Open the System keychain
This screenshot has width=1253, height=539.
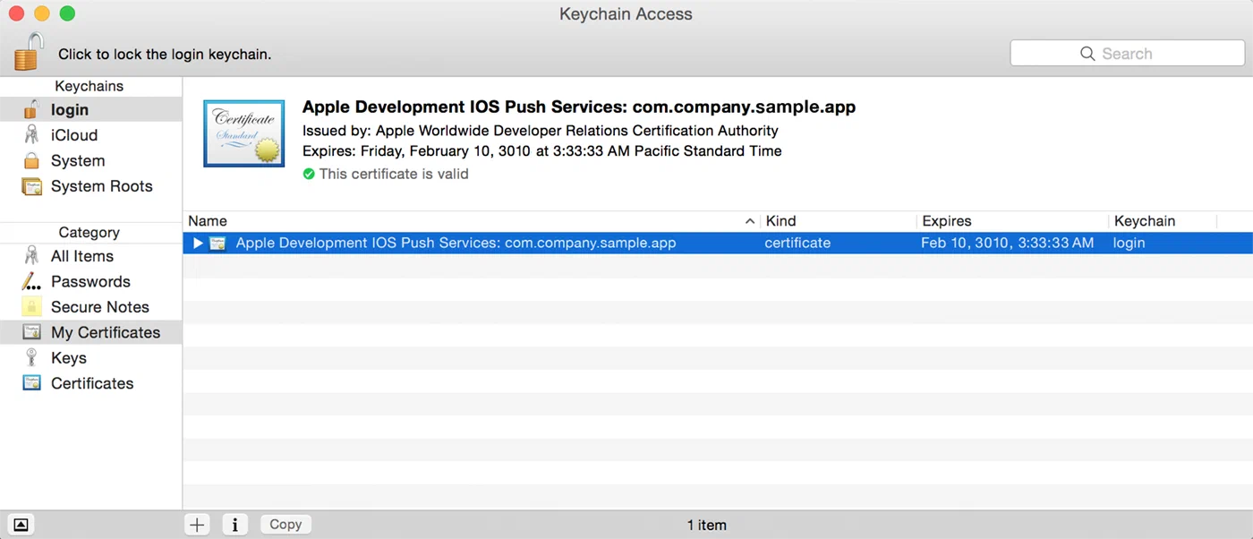click(77, 161)
